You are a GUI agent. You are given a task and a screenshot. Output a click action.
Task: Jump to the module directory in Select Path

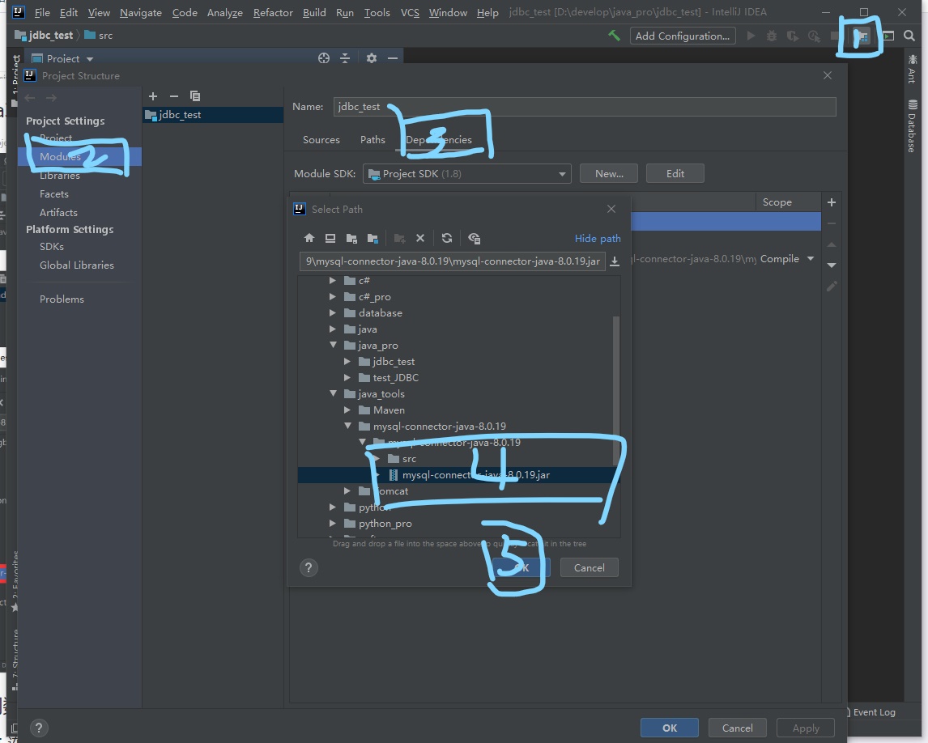click(372, 238)
